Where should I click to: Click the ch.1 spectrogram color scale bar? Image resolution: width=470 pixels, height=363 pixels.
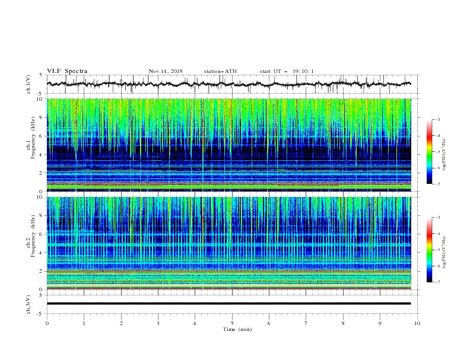pos(429,152)
